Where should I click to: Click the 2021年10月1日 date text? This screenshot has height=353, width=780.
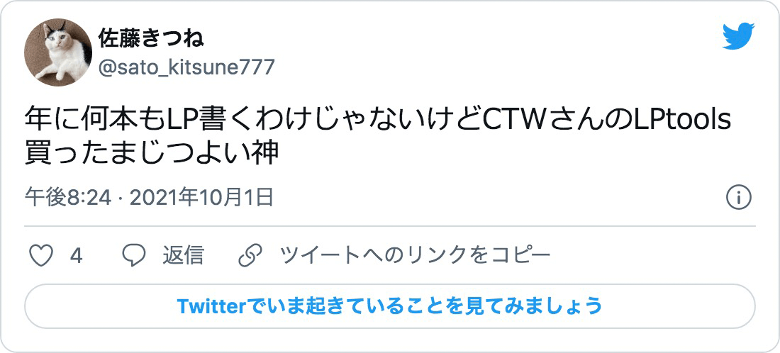201,198
